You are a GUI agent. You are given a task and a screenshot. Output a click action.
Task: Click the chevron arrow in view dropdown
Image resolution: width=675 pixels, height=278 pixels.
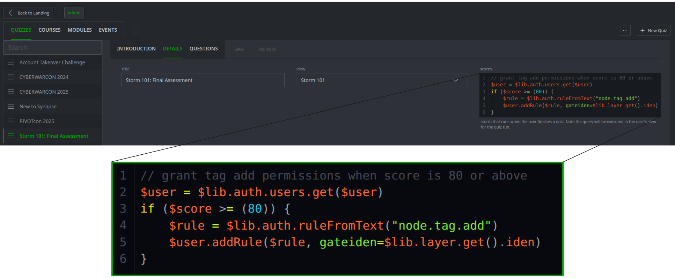tap(455, 80)
